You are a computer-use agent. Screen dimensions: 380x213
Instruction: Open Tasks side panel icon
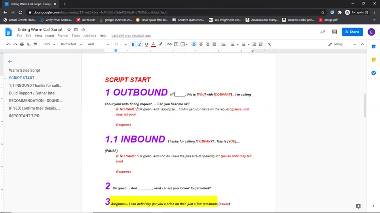373,73
